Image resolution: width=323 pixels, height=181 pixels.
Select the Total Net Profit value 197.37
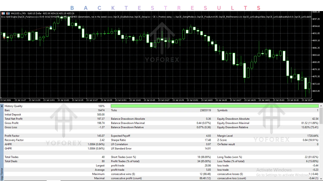(101, 119)
